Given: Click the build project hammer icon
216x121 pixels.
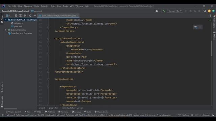Looking at the screenshot, I should tap(164, 11).
